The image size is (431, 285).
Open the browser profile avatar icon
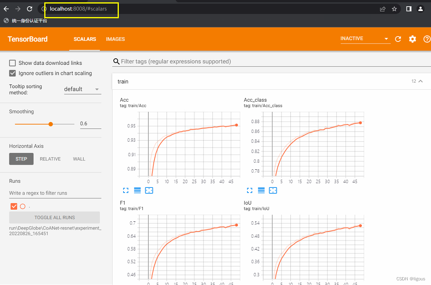pyautogui.click(x=420, y=9)
